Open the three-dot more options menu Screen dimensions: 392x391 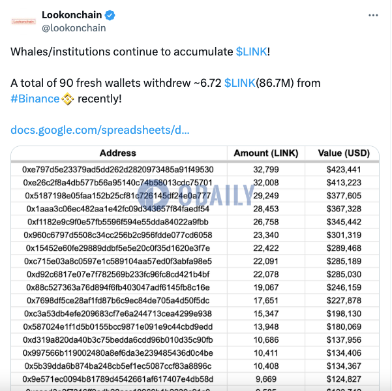[x=372, y=16]
